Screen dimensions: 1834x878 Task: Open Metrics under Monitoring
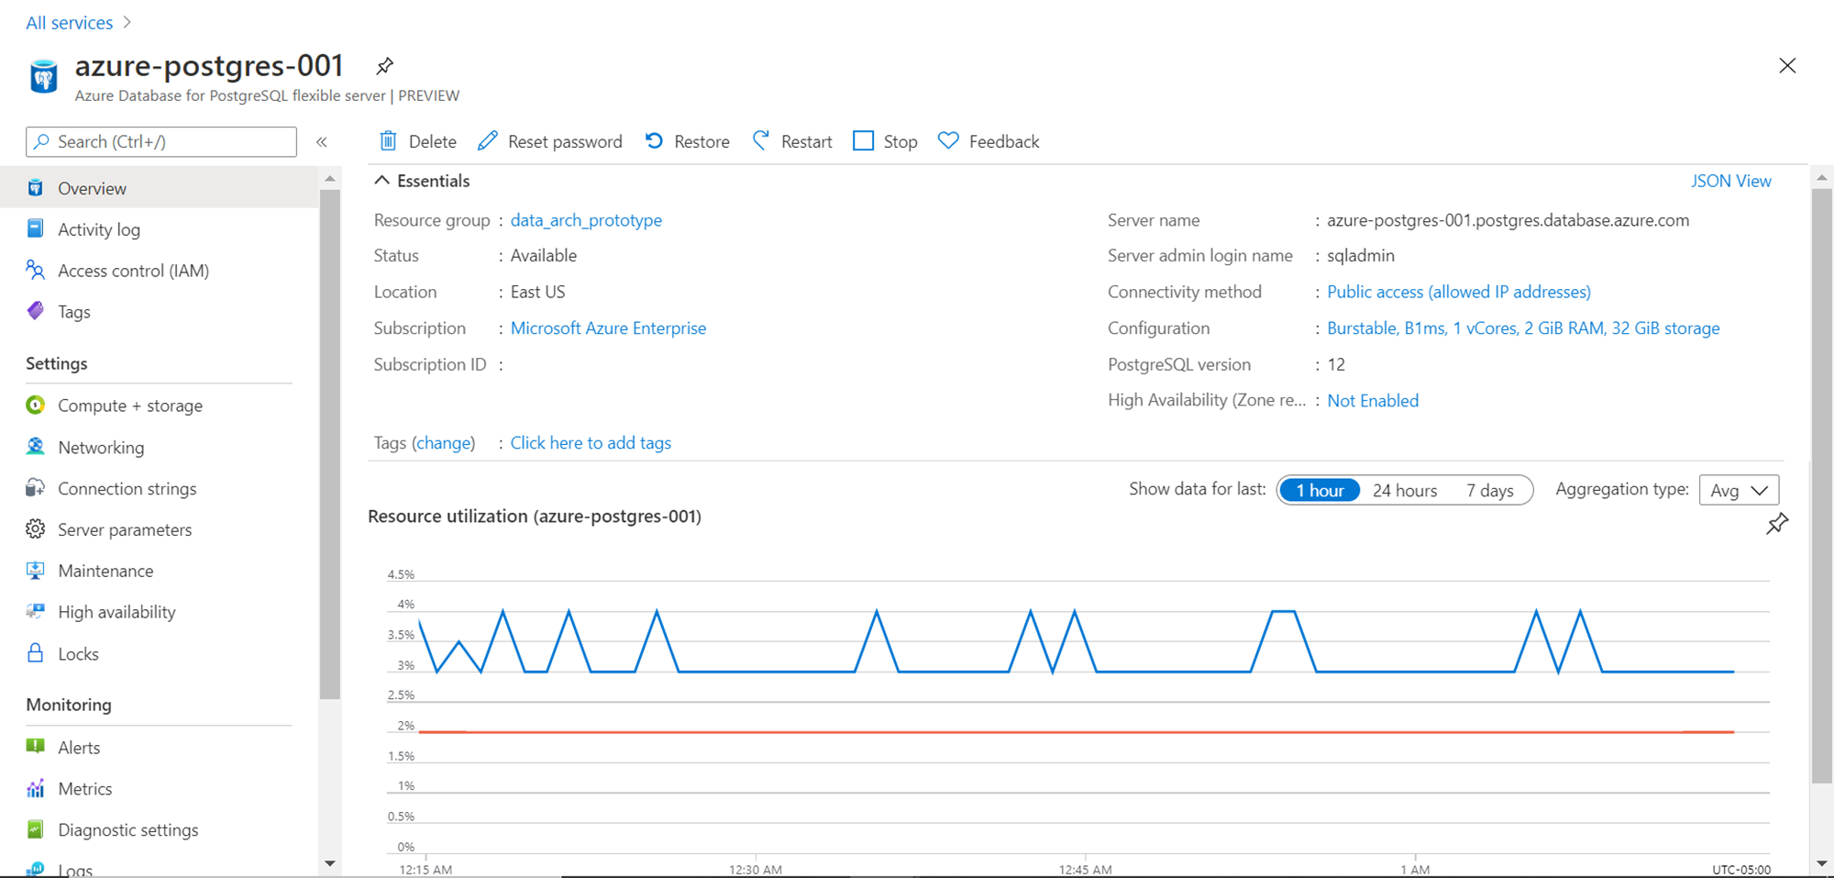pos(85,788)
